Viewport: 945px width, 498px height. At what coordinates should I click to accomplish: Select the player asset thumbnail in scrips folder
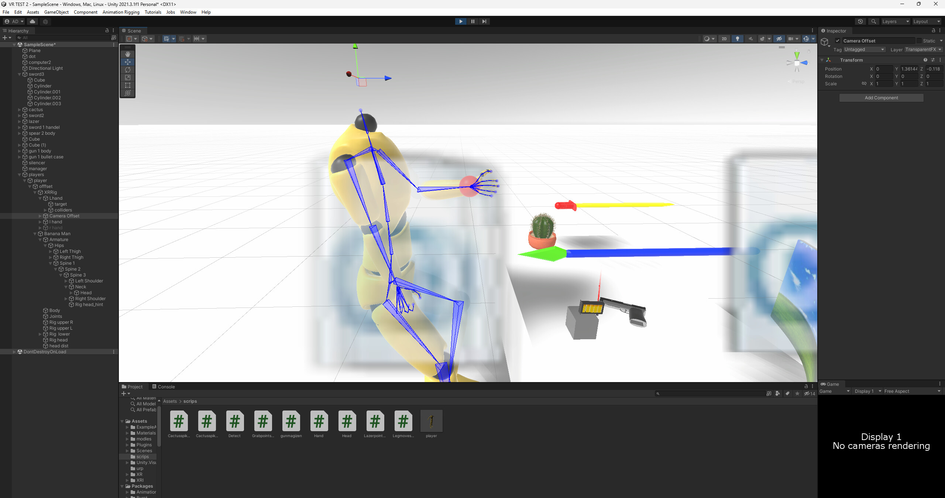click(x=431, y=420)
